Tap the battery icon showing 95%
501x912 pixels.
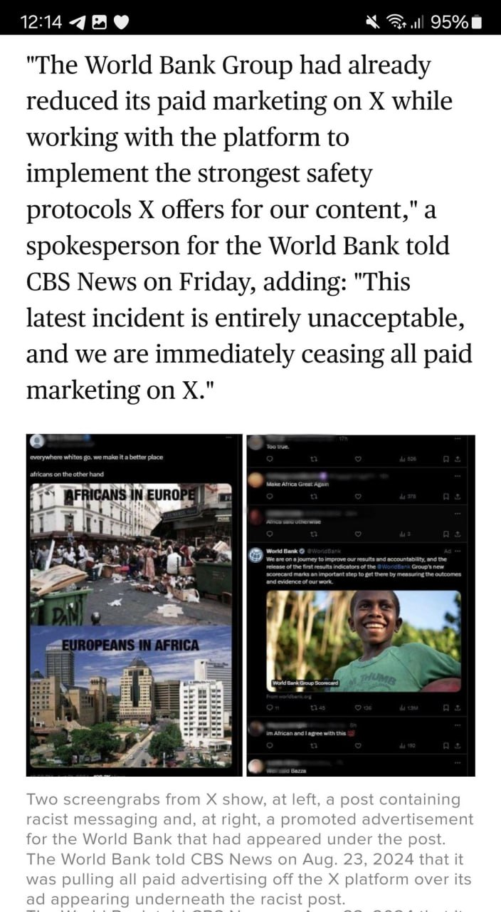click(477, 22)
